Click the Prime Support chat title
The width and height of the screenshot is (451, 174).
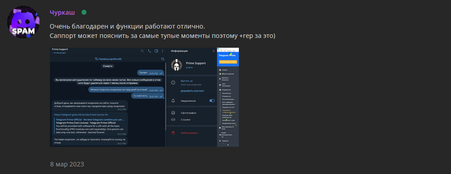tap(60, 49)
